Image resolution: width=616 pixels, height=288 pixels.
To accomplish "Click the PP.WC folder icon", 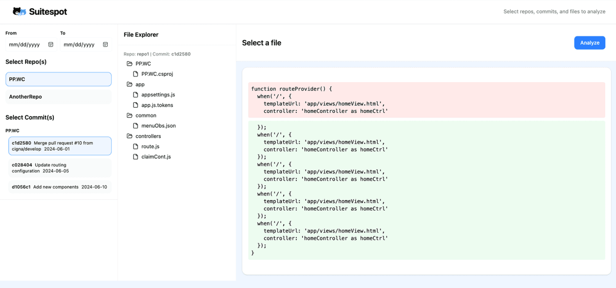I will [x=129, y=64].
